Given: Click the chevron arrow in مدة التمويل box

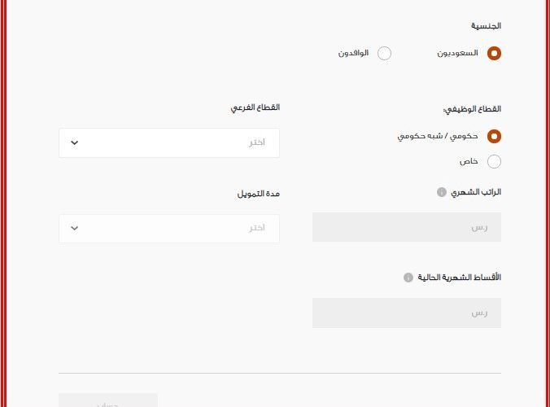Looking at the screenshot, I should (74, 229).
